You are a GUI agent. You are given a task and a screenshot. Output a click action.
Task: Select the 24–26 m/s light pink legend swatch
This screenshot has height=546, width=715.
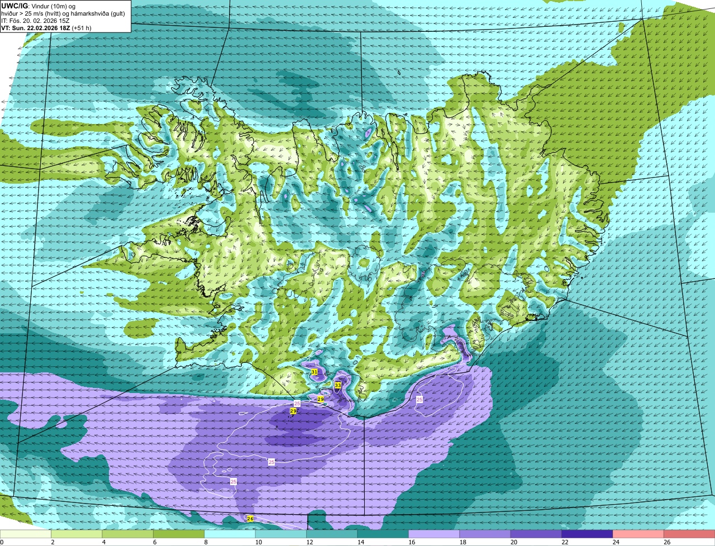[638, 534]
